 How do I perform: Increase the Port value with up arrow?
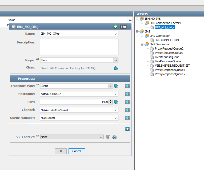click(x=111, y=101)
